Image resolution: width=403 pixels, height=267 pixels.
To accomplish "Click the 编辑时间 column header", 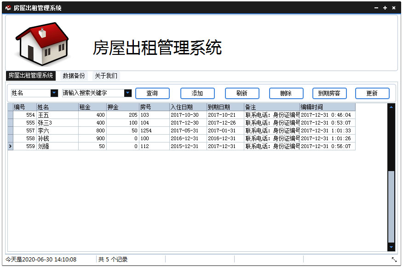I will (x=328, y=107).
